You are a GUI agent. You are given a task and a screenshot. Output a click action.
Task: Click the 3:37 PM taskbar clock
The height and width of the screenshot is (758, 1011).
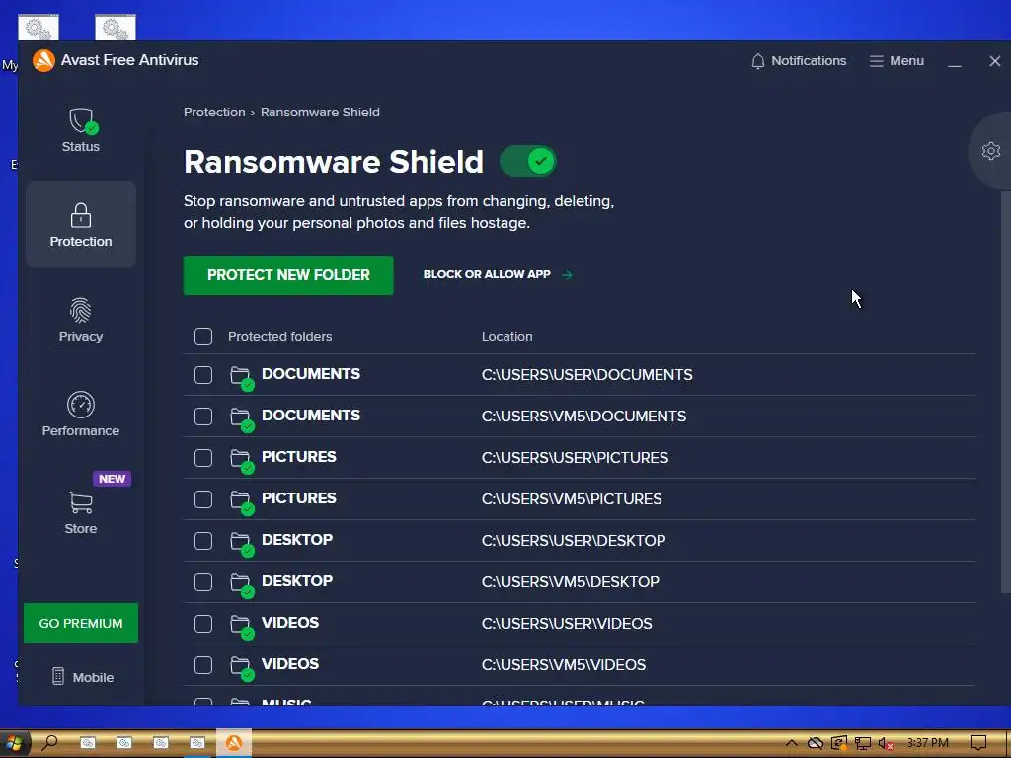coord(928,743)
